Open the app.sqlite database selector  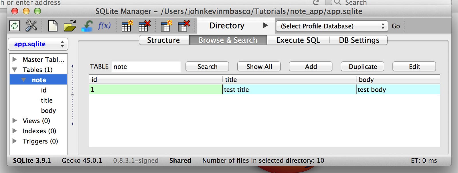click(x=38, y=44)
